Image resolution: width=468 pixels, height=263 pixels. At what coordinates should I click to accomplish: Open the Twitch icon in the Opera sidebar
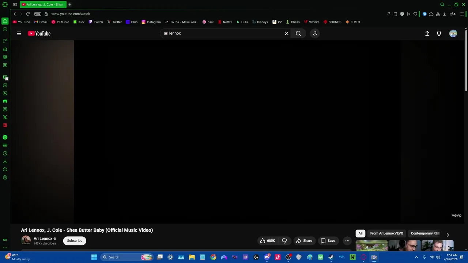click(x=5, y=77)
